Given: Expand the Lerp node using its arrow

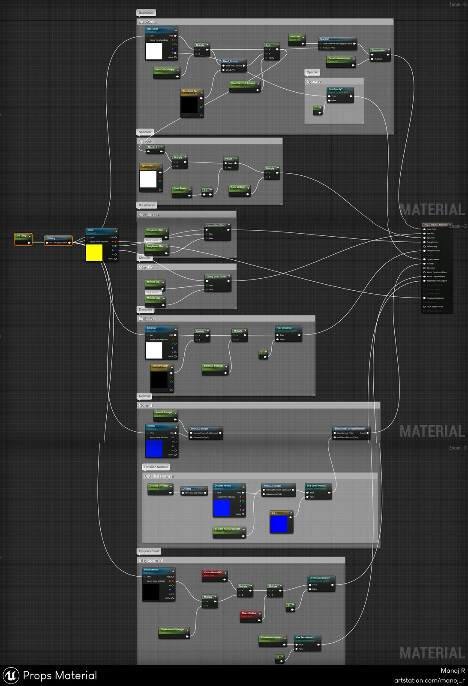Looking at the screenshot, I should pos(278,45).
